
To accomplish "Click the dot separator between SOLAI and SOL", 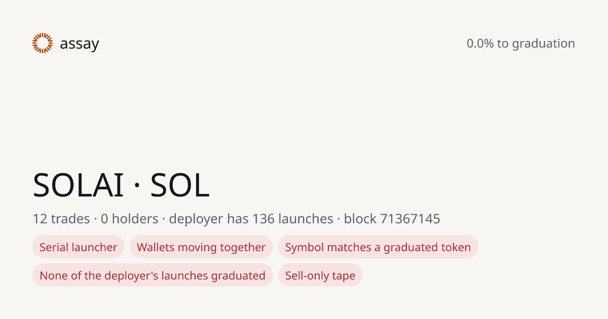I will 137,186.
